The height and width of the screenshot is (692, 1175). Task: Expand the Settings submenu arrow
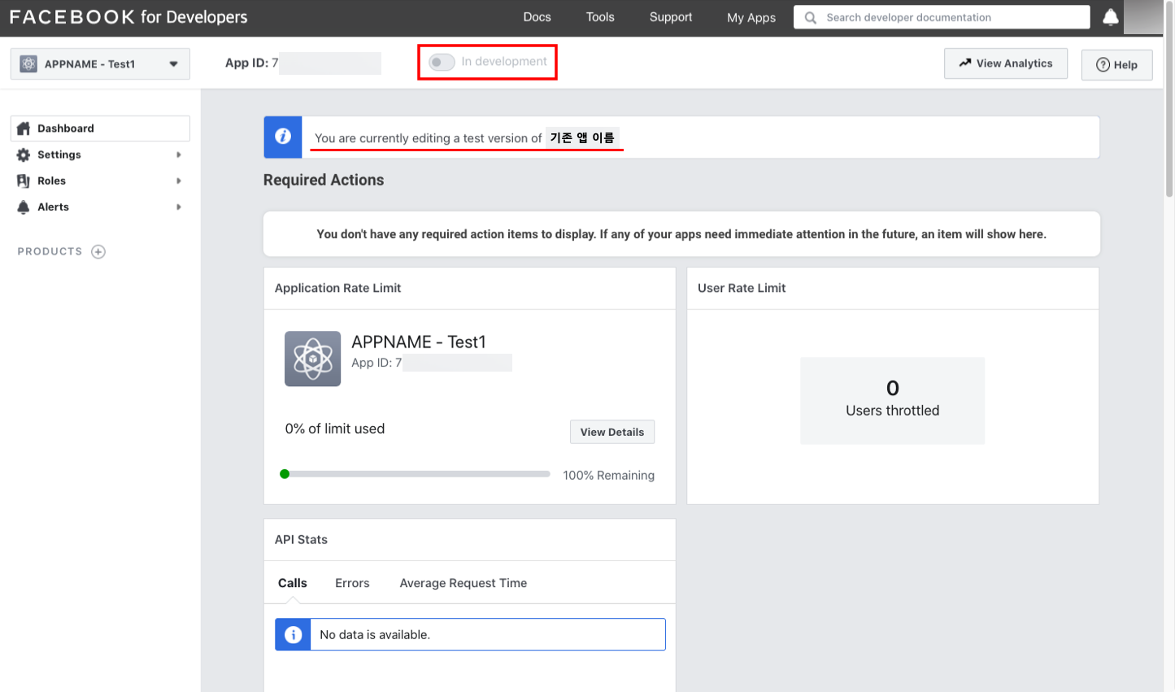pos(179,155)
